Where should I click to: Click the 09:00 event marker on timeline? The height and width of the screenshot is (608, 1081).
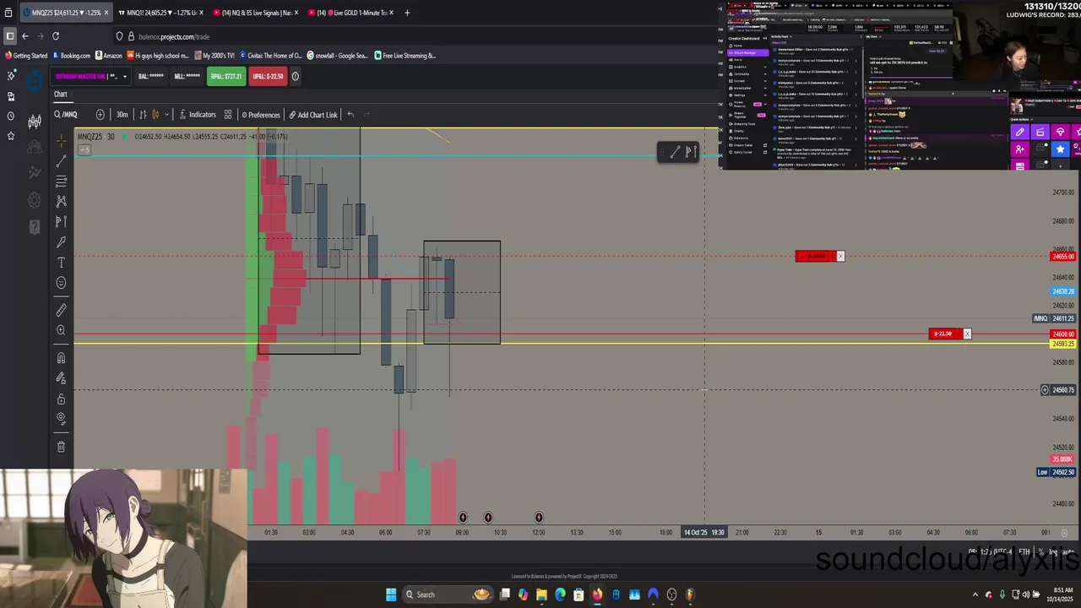[x=463, y=517]
